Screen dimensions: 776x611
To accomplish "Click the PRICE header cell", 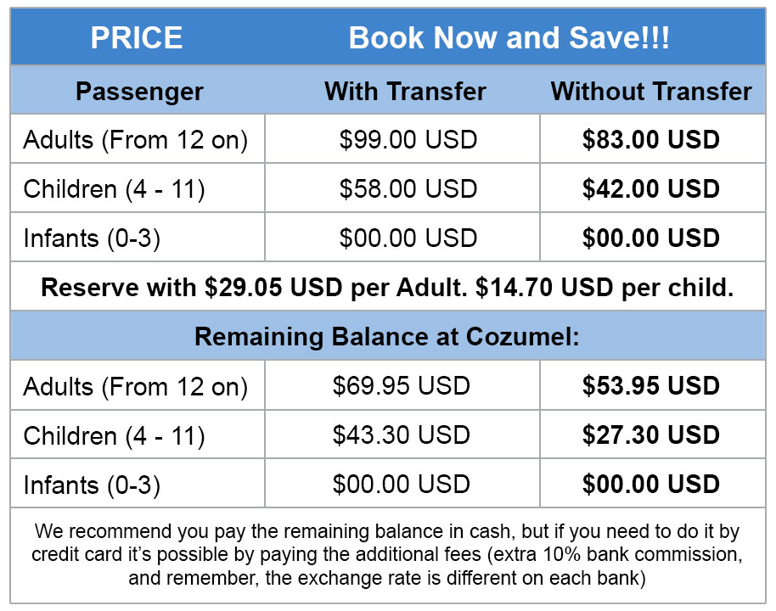I will tap(137, 38).
